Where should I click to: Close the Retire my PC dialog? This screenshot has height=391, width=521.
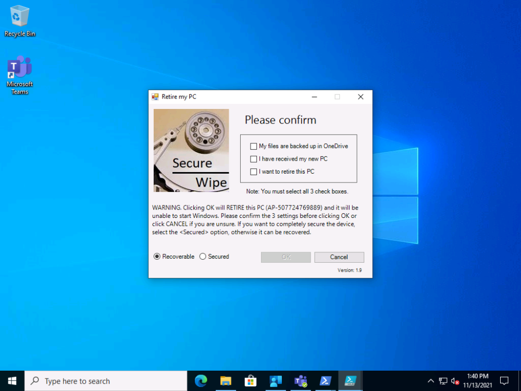point(361,97)
